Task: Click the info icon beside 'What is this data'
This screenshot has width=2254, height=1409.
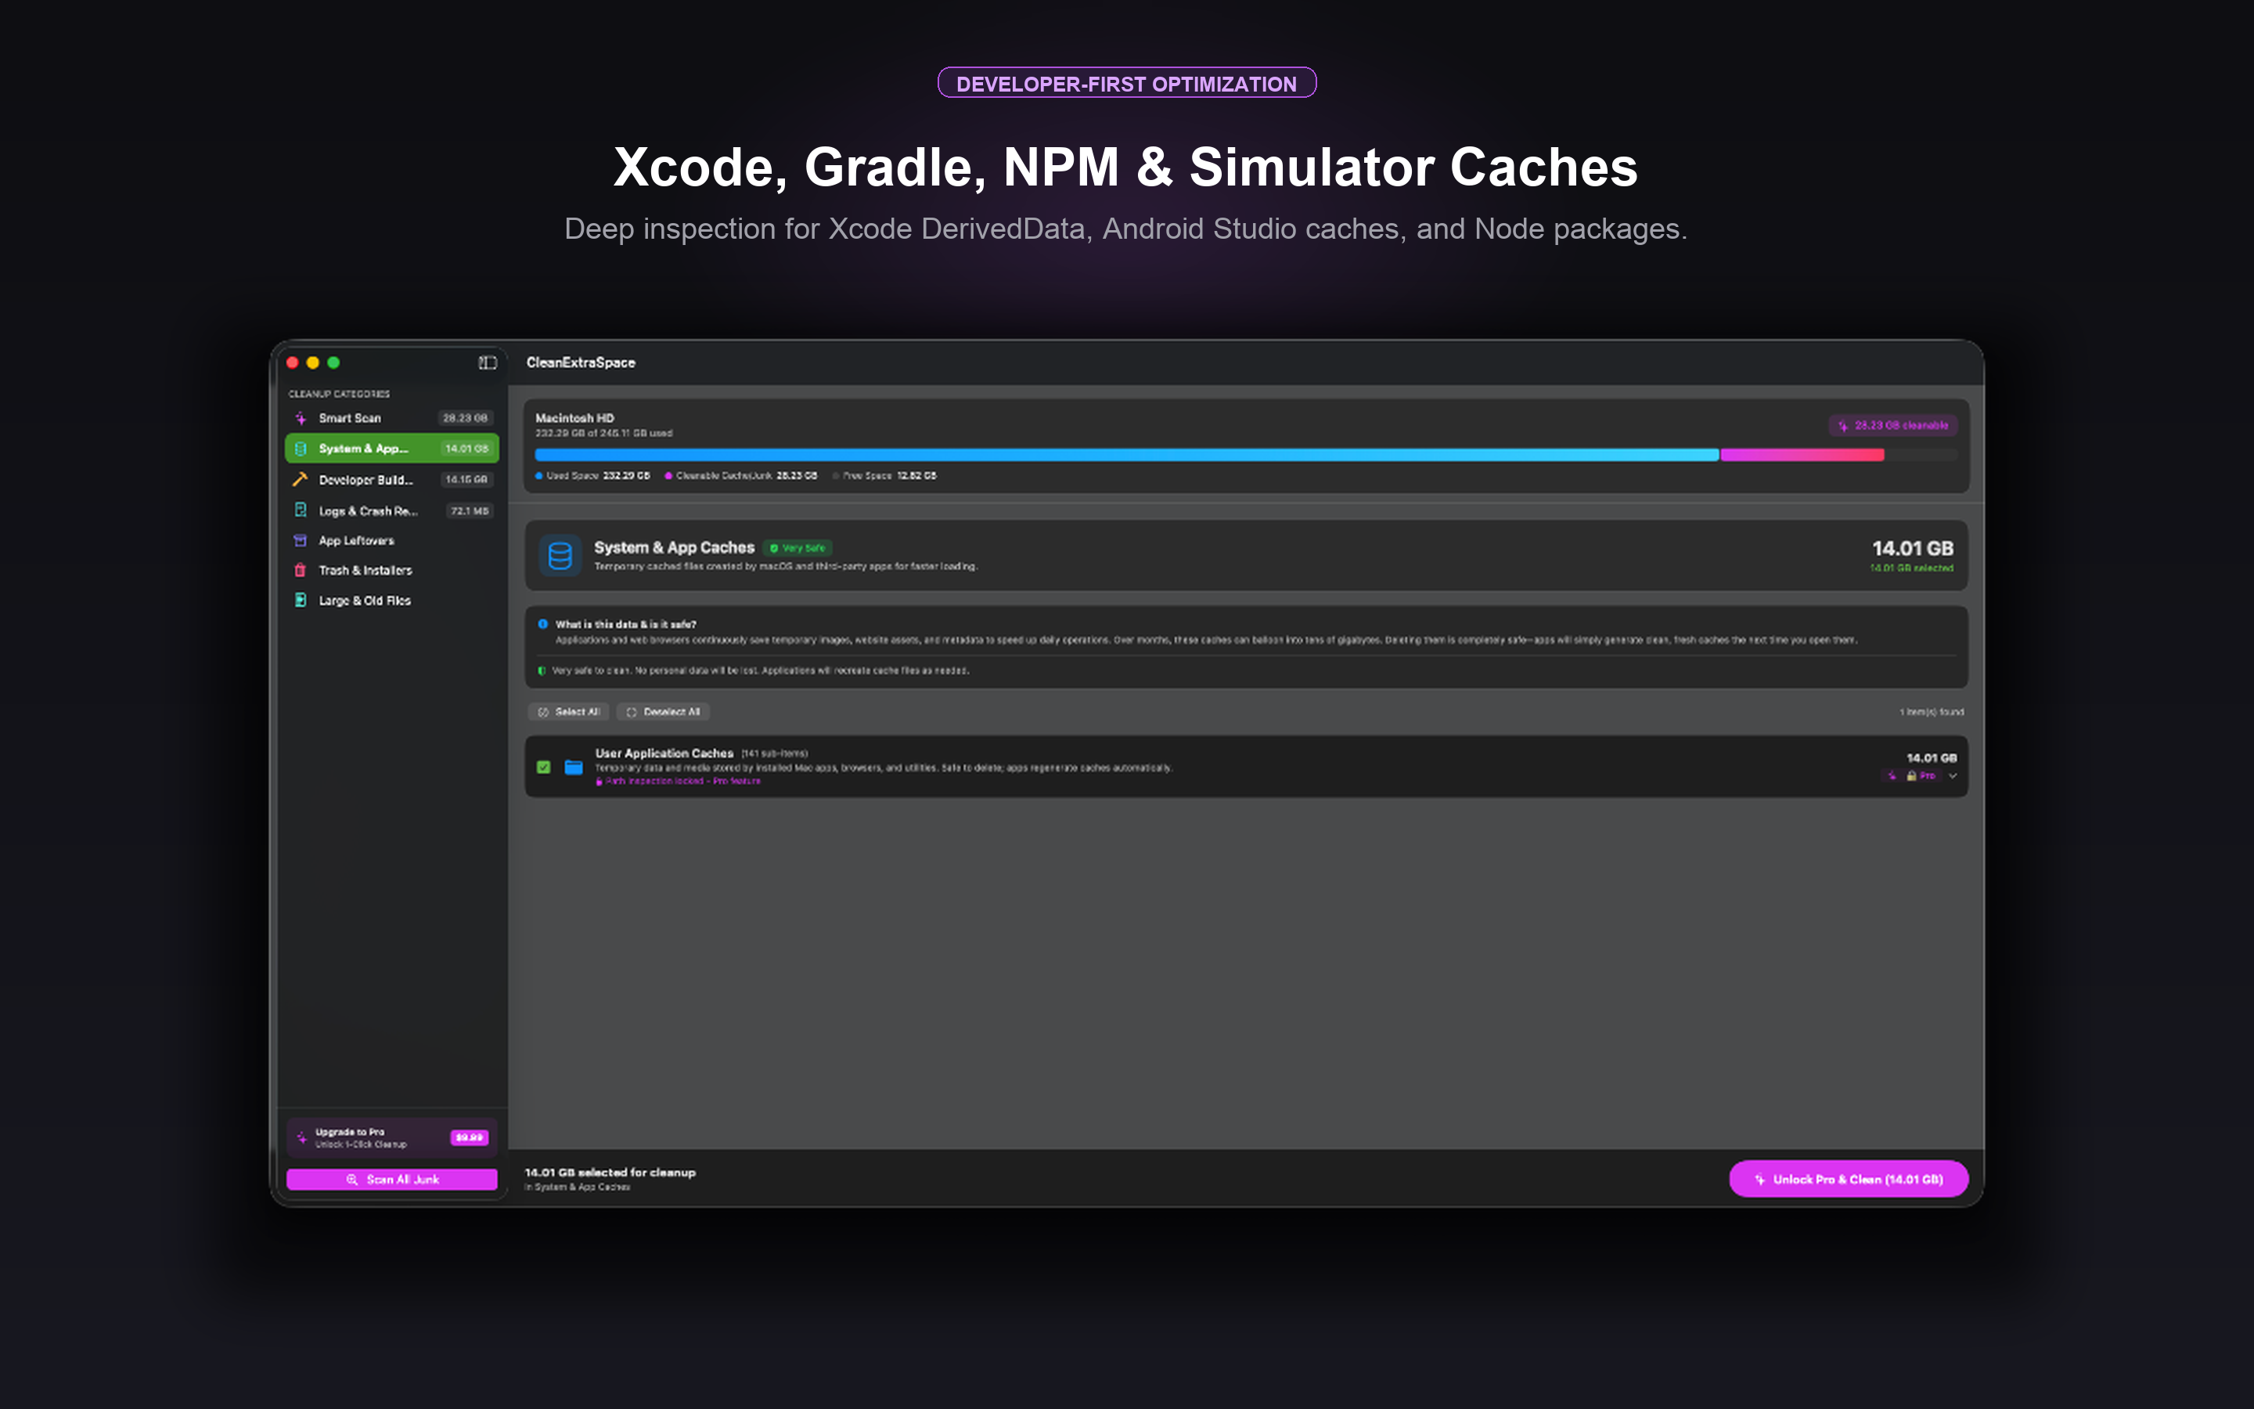Action: point(543,625)
